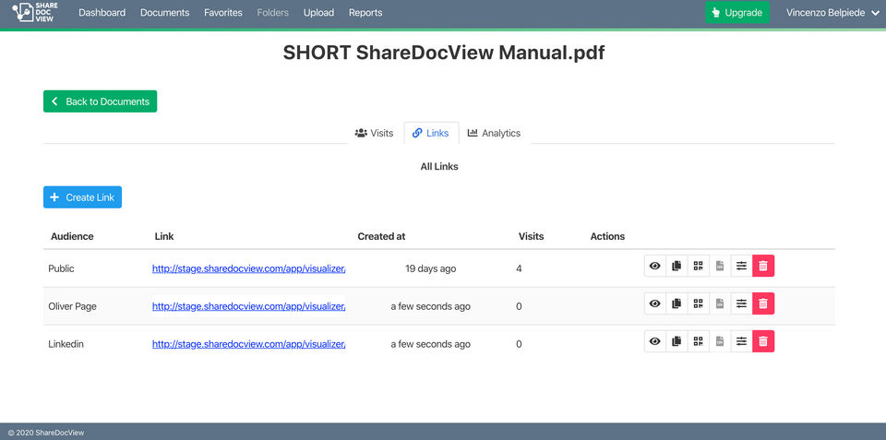This screenshot has height=440, width=886.
Task: Delete the Oliver Page link
Action: coord(763,303)
